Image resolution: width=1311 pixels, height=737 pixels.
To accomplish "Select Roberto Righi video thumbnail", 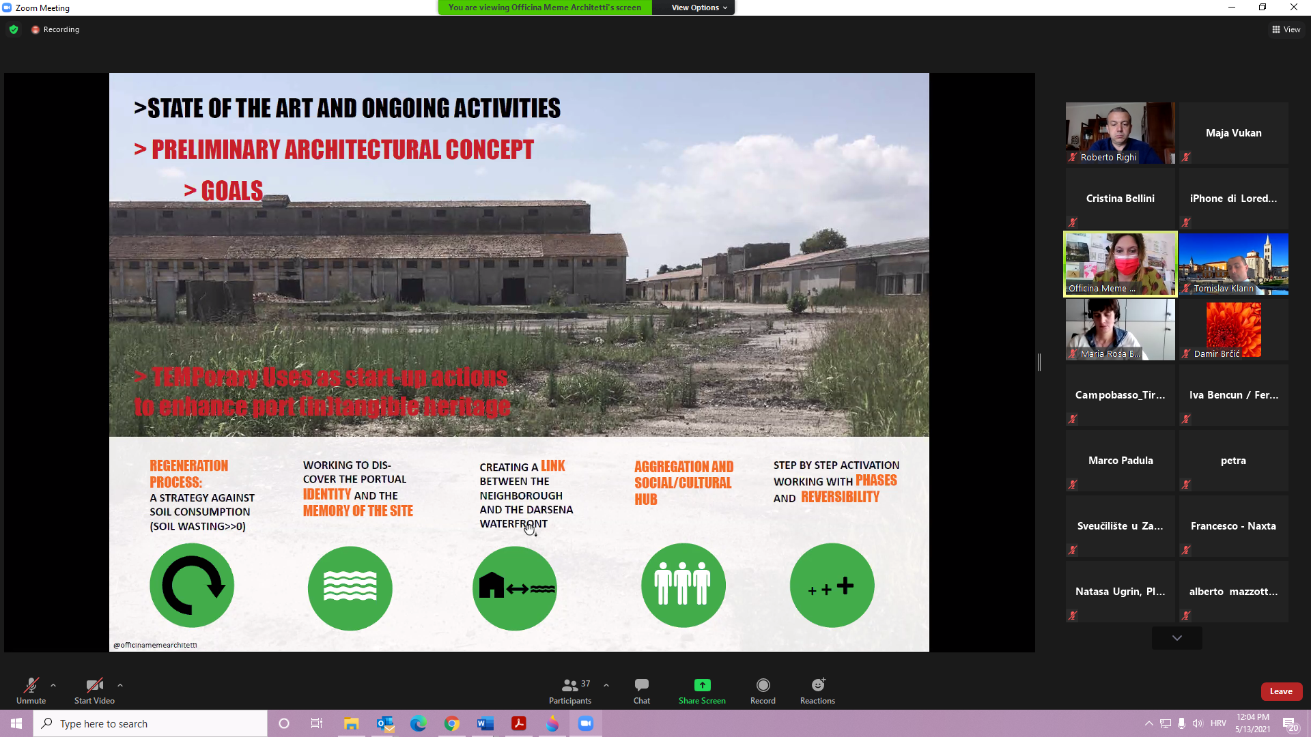I will pyautogui.click(x=1120, y=132).
